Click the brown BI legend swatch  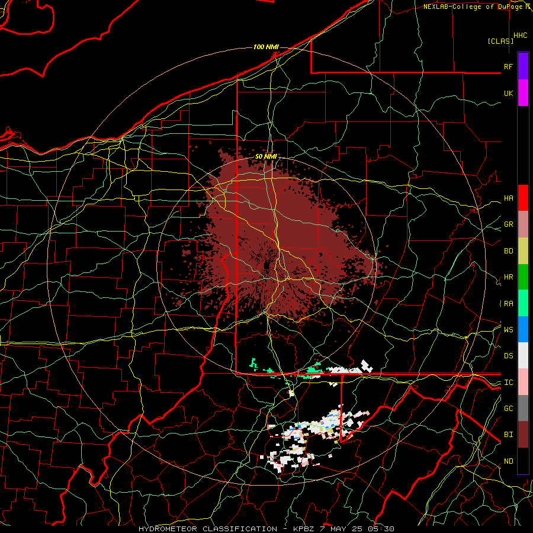coord(523,435)
